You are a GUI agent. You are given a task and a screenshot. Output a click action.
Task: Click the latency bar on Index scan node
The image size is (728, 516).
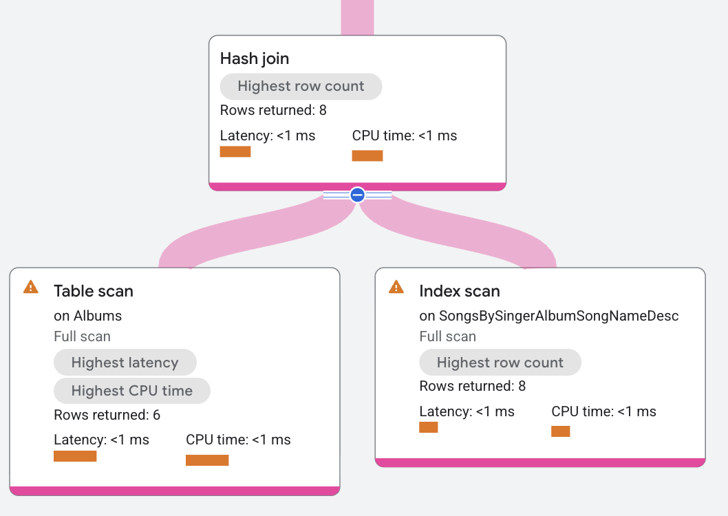click(x=428, y=427)
